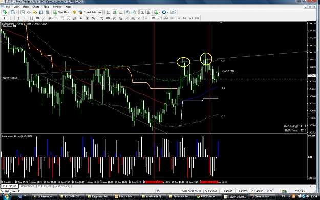The height and width of the screenshot is (200, 320).
Task: Open the Insert menu
Action: pyautogui.click(x=26, y=7)
